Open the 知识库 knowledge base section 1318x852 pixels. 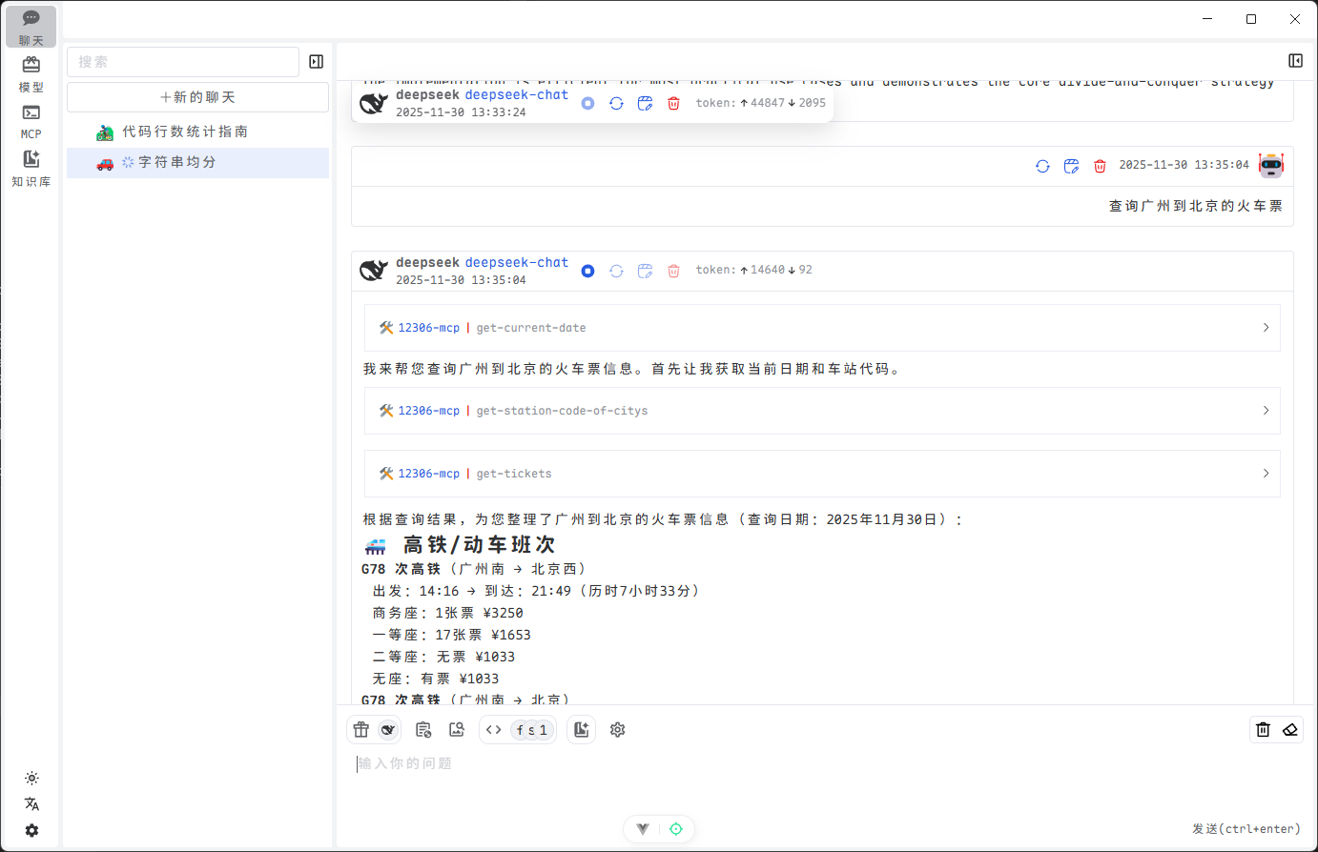pyautogui.click(x=31, y=169)
